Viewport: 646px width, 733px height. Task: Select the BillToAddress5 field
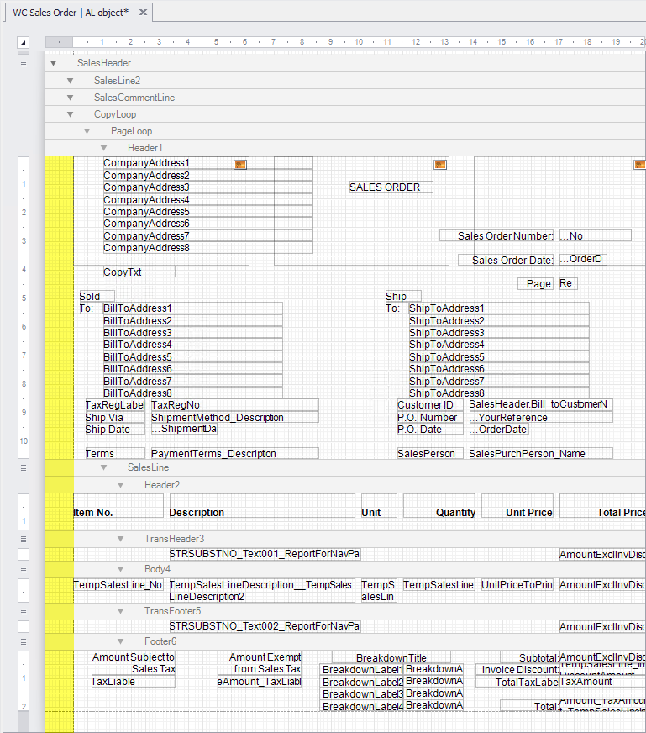coord(193,356)
